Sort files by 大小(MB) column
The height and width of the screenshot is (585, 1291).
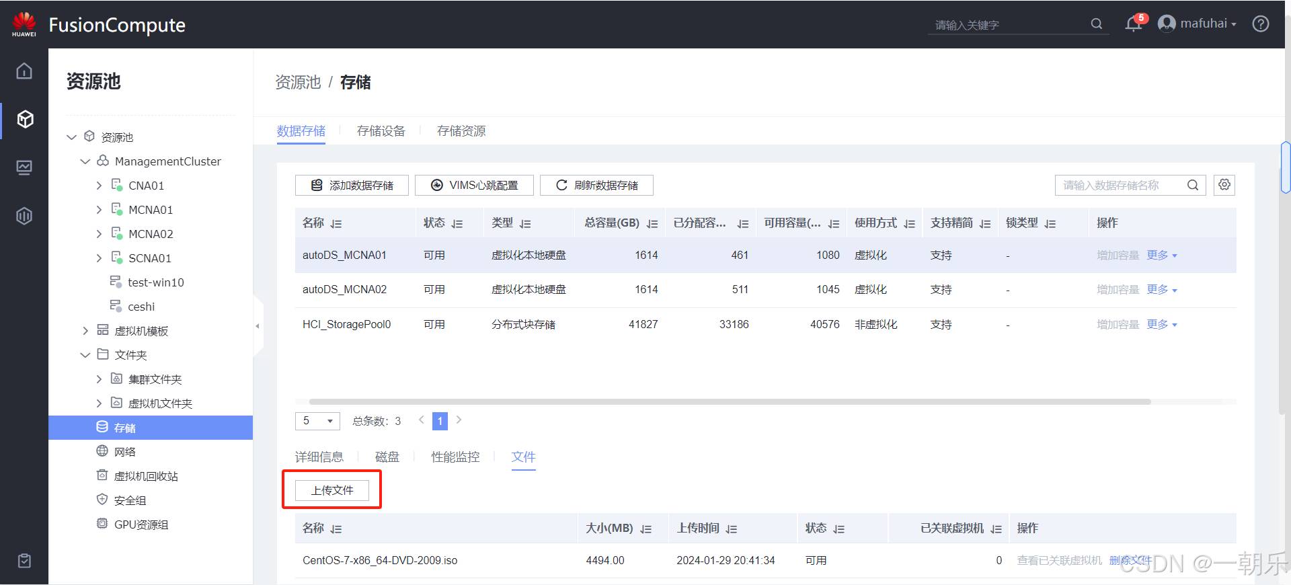646,529
